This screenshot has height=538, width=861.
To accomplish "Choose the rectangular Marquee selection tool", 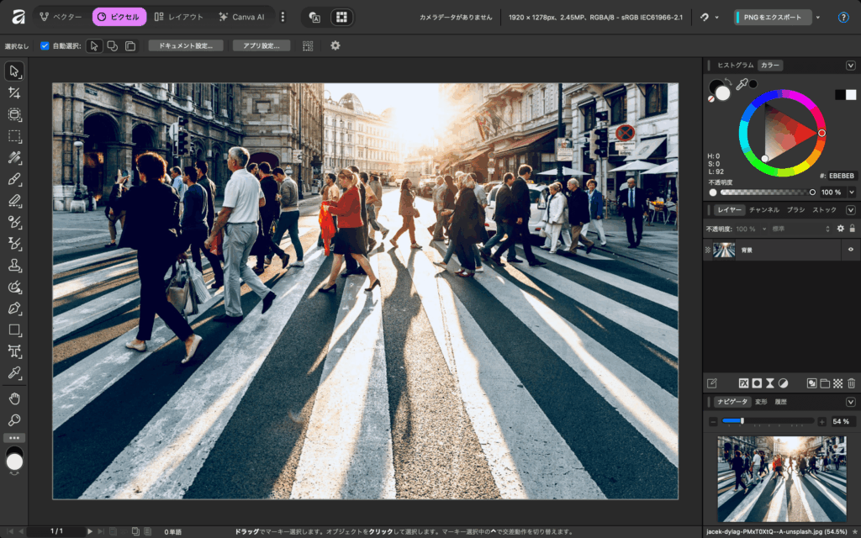I will click(14, 136).
